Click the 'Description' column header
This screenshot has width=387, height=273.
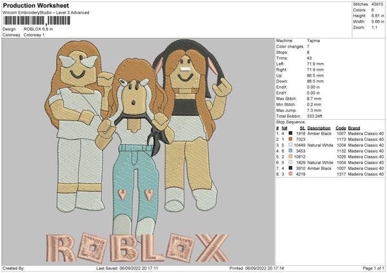pos(319,128)
